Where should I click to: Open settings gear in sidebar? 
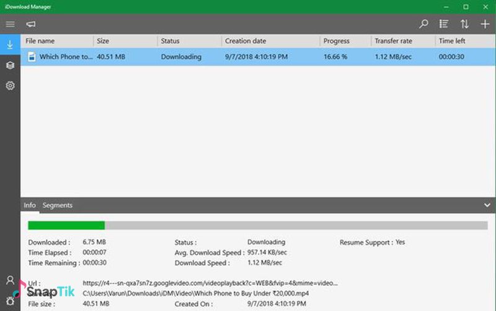(x=10, y=86)
